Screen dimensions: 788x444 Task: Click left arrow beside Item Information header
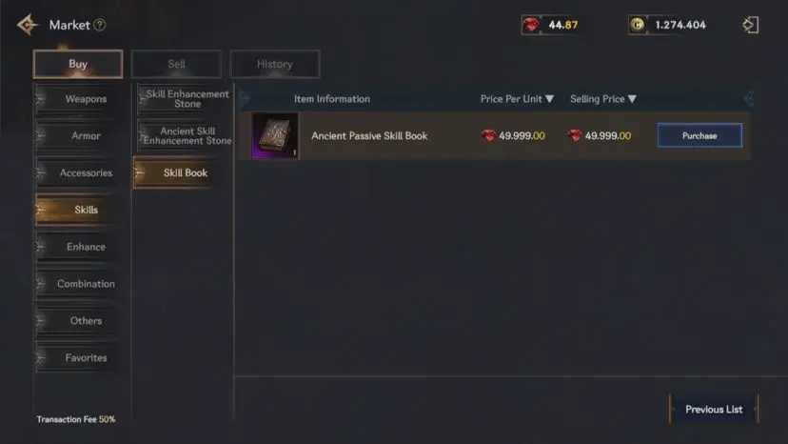245,99
